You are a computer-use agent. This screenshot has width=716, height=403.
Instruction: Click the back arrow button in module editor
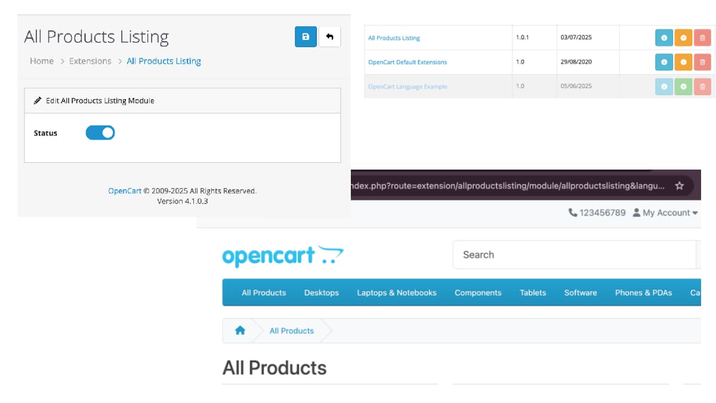point(329,37)
